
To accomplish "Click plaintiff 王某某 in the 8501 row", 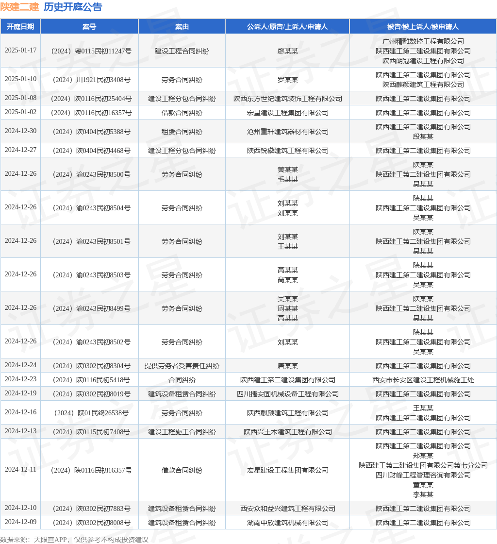I will (x=288, y=246).
